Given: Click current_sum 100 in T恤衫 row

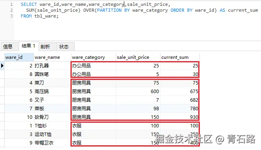Looking at the screenshot, I should point(194,126).
